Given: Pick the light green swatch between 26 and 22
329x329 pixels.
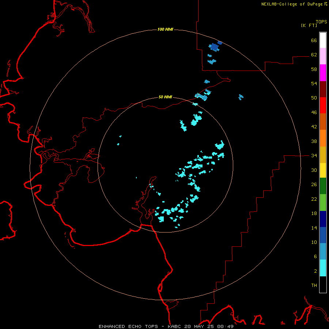Looking at the screenshot, I should 323,203.
